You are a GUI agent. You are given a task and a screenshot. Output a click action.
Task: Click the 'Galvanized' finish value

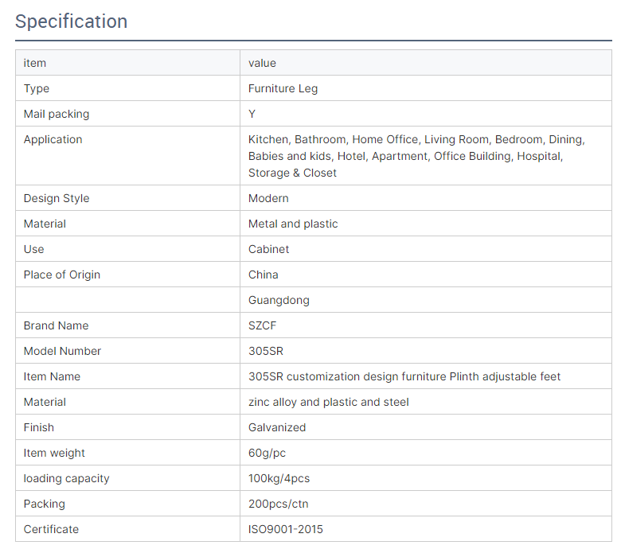tap(277, 427)
